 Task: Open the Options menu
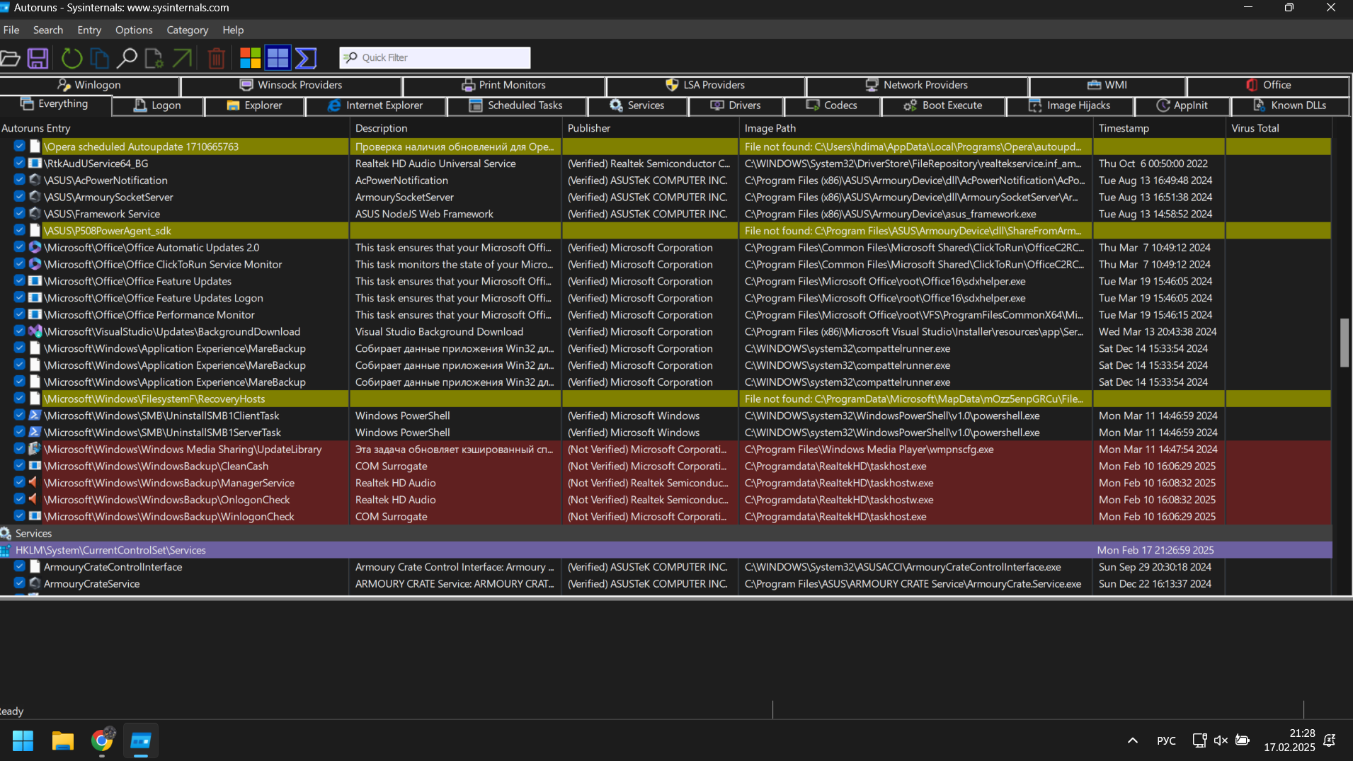(x=134, y=30)
